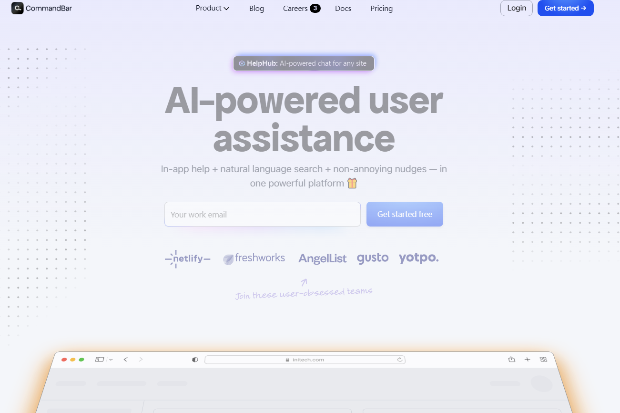Expand the Product dropdown menu
620x413 pixels.
tap(212, 8)
